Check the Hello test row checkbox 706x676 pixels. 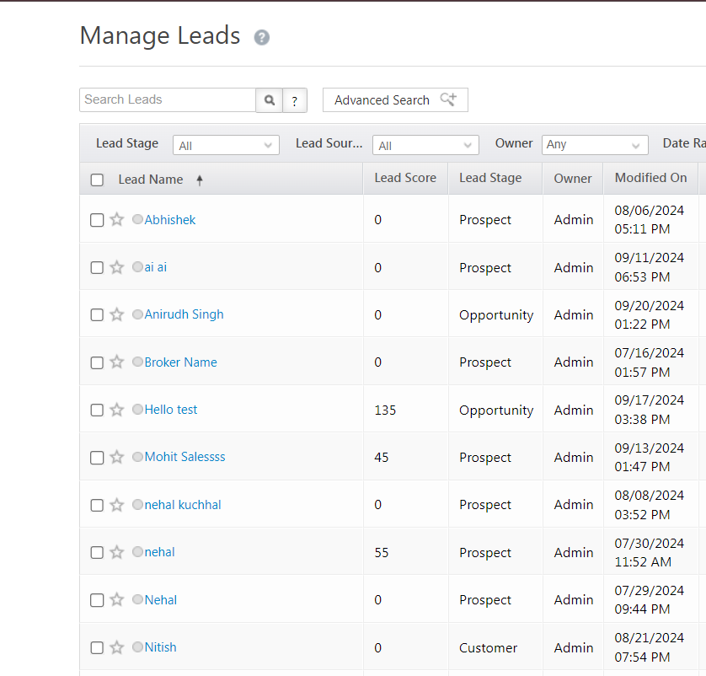point(97,410)
